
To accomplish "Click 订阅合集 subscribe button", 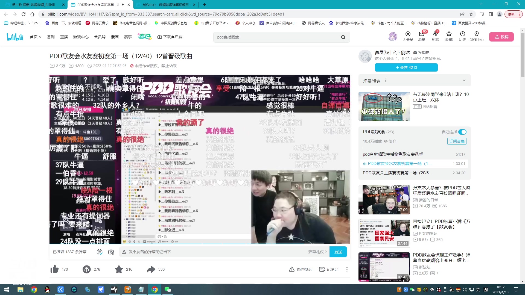I will click(x=457, y=141).
